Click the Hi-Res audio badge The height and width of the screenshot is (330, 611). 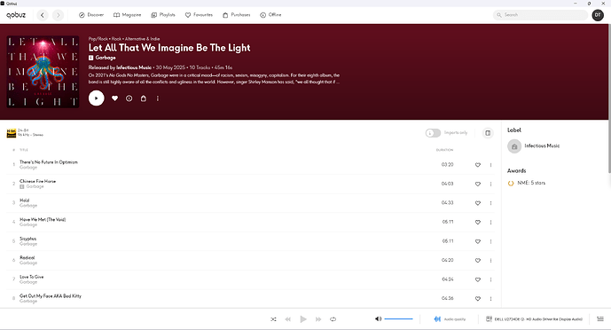point(12,133)
